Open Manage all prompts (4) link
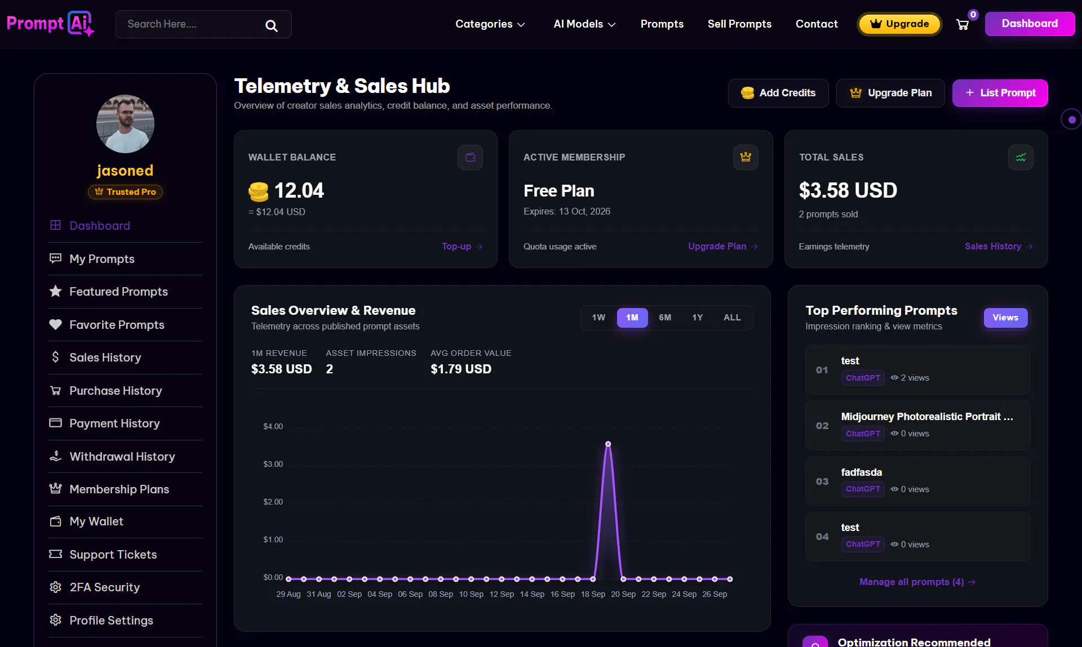This screenshot has height=647, width=1082. point(917,582)
